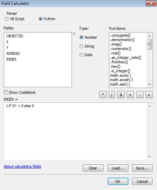Clear the expression with Clear button
The height and width of the screenshot is (190, 157).
pyautogui.click(x=93, y=168)
